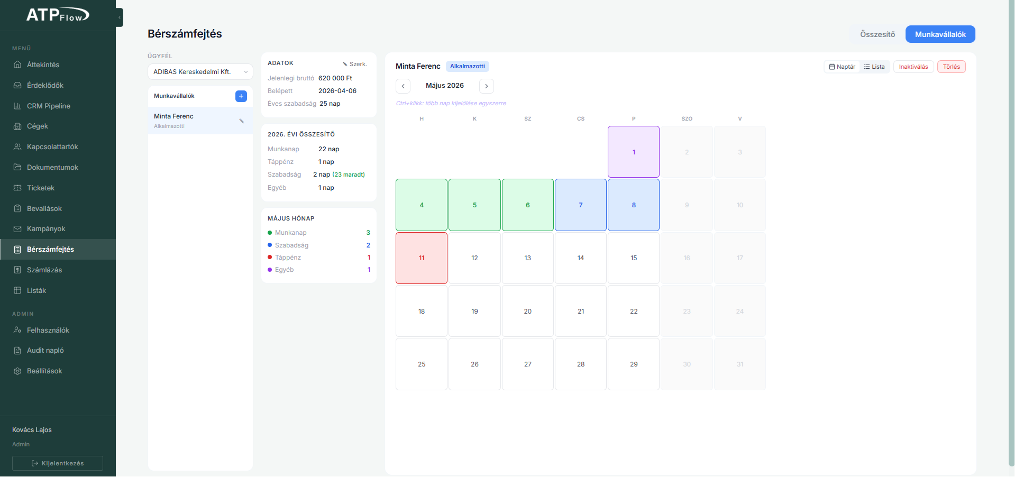Switch to Naptár calendar view
The height and width of the screenshot is (477, 1015).
click(842, 67)
